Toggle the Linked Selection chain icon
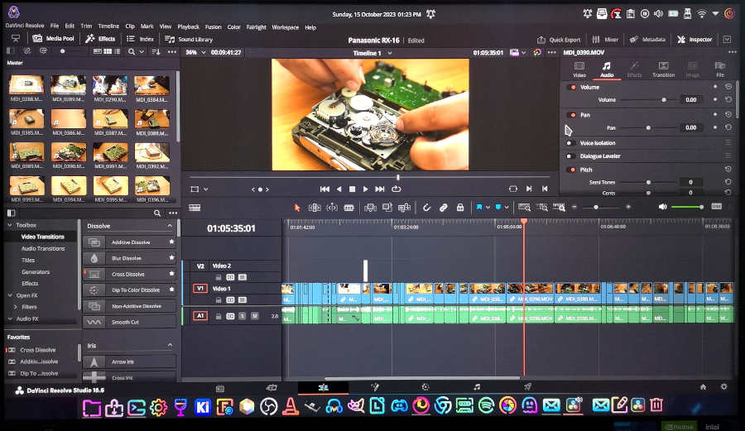The width and height of the screenshot is (745, 431). coord(444,208)
